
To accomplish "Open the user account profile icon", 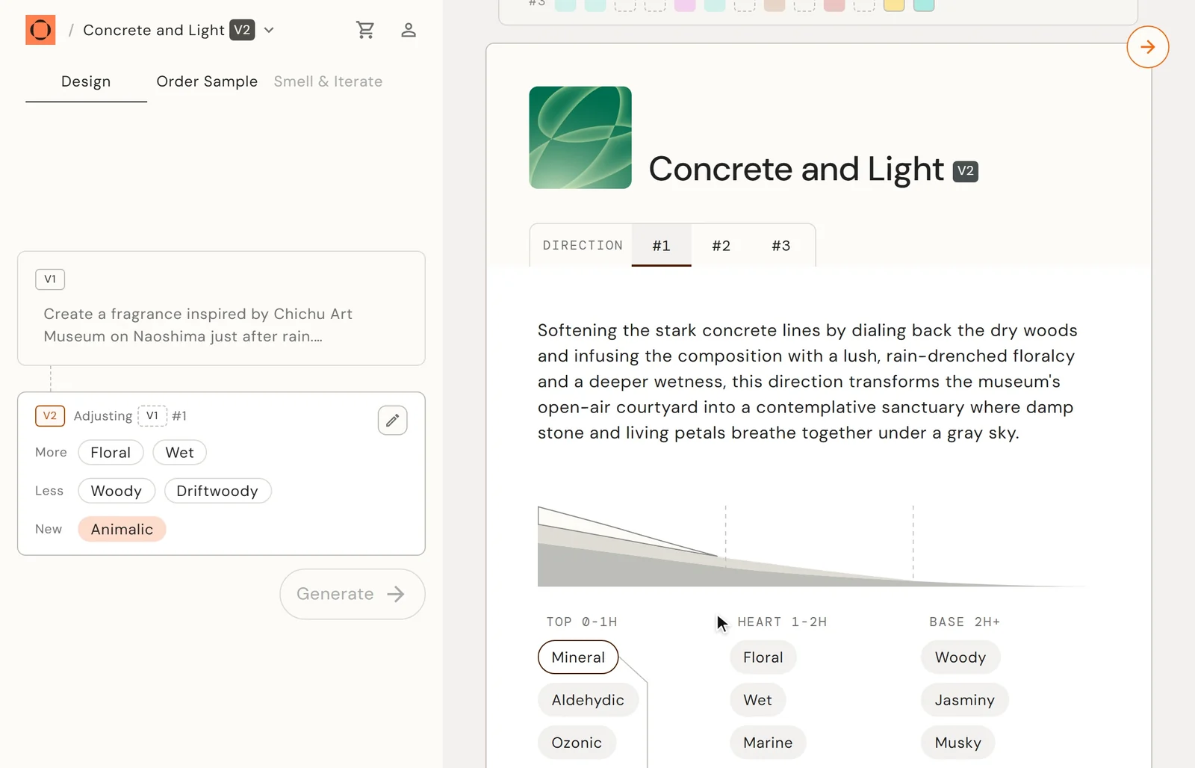I will click(408, 30).
